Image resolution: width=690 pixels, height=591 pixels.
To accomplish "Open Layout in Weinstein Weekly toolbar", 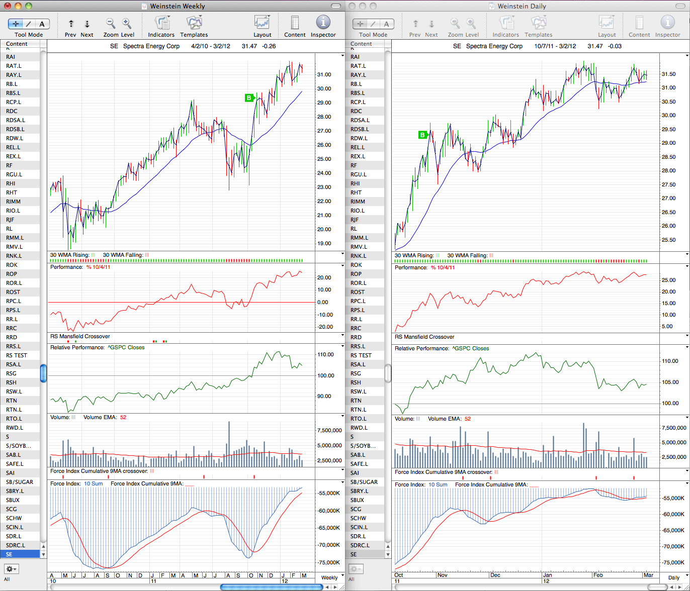I will pos(263,23).
